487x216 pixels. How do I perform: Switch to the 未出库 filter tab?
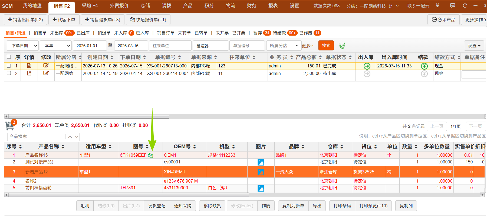[x=57, y=33]
